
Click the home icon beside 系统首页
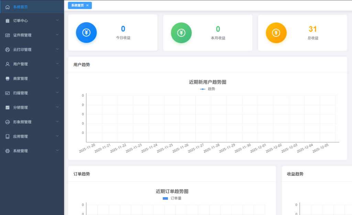[8, 7]
